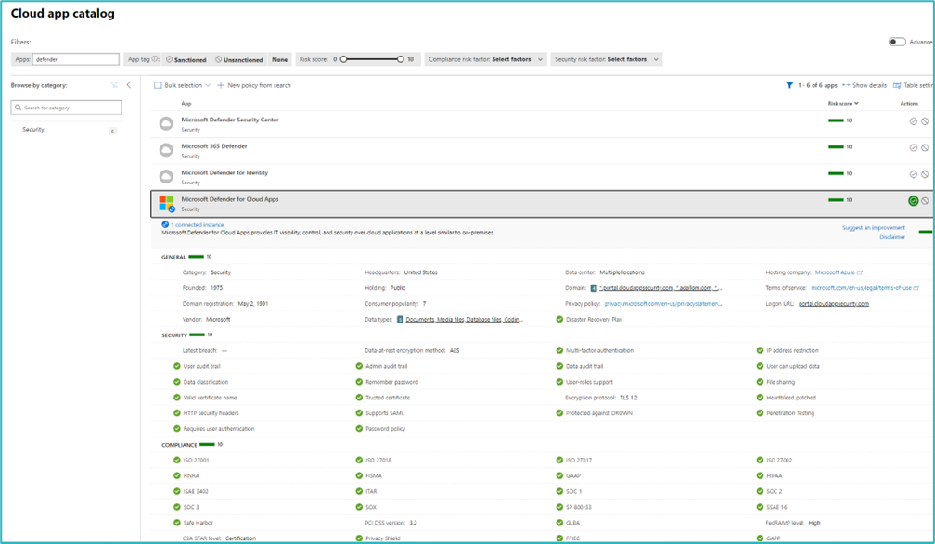
Task: Check the Bulk selection checkbox
Action: click(x=158, y=85)
